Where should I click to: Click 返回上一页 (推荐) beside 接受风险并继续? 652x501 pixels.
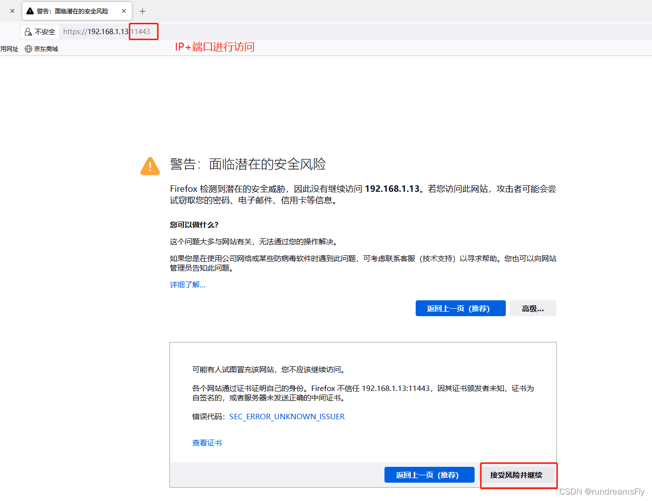tap(429, 475)
